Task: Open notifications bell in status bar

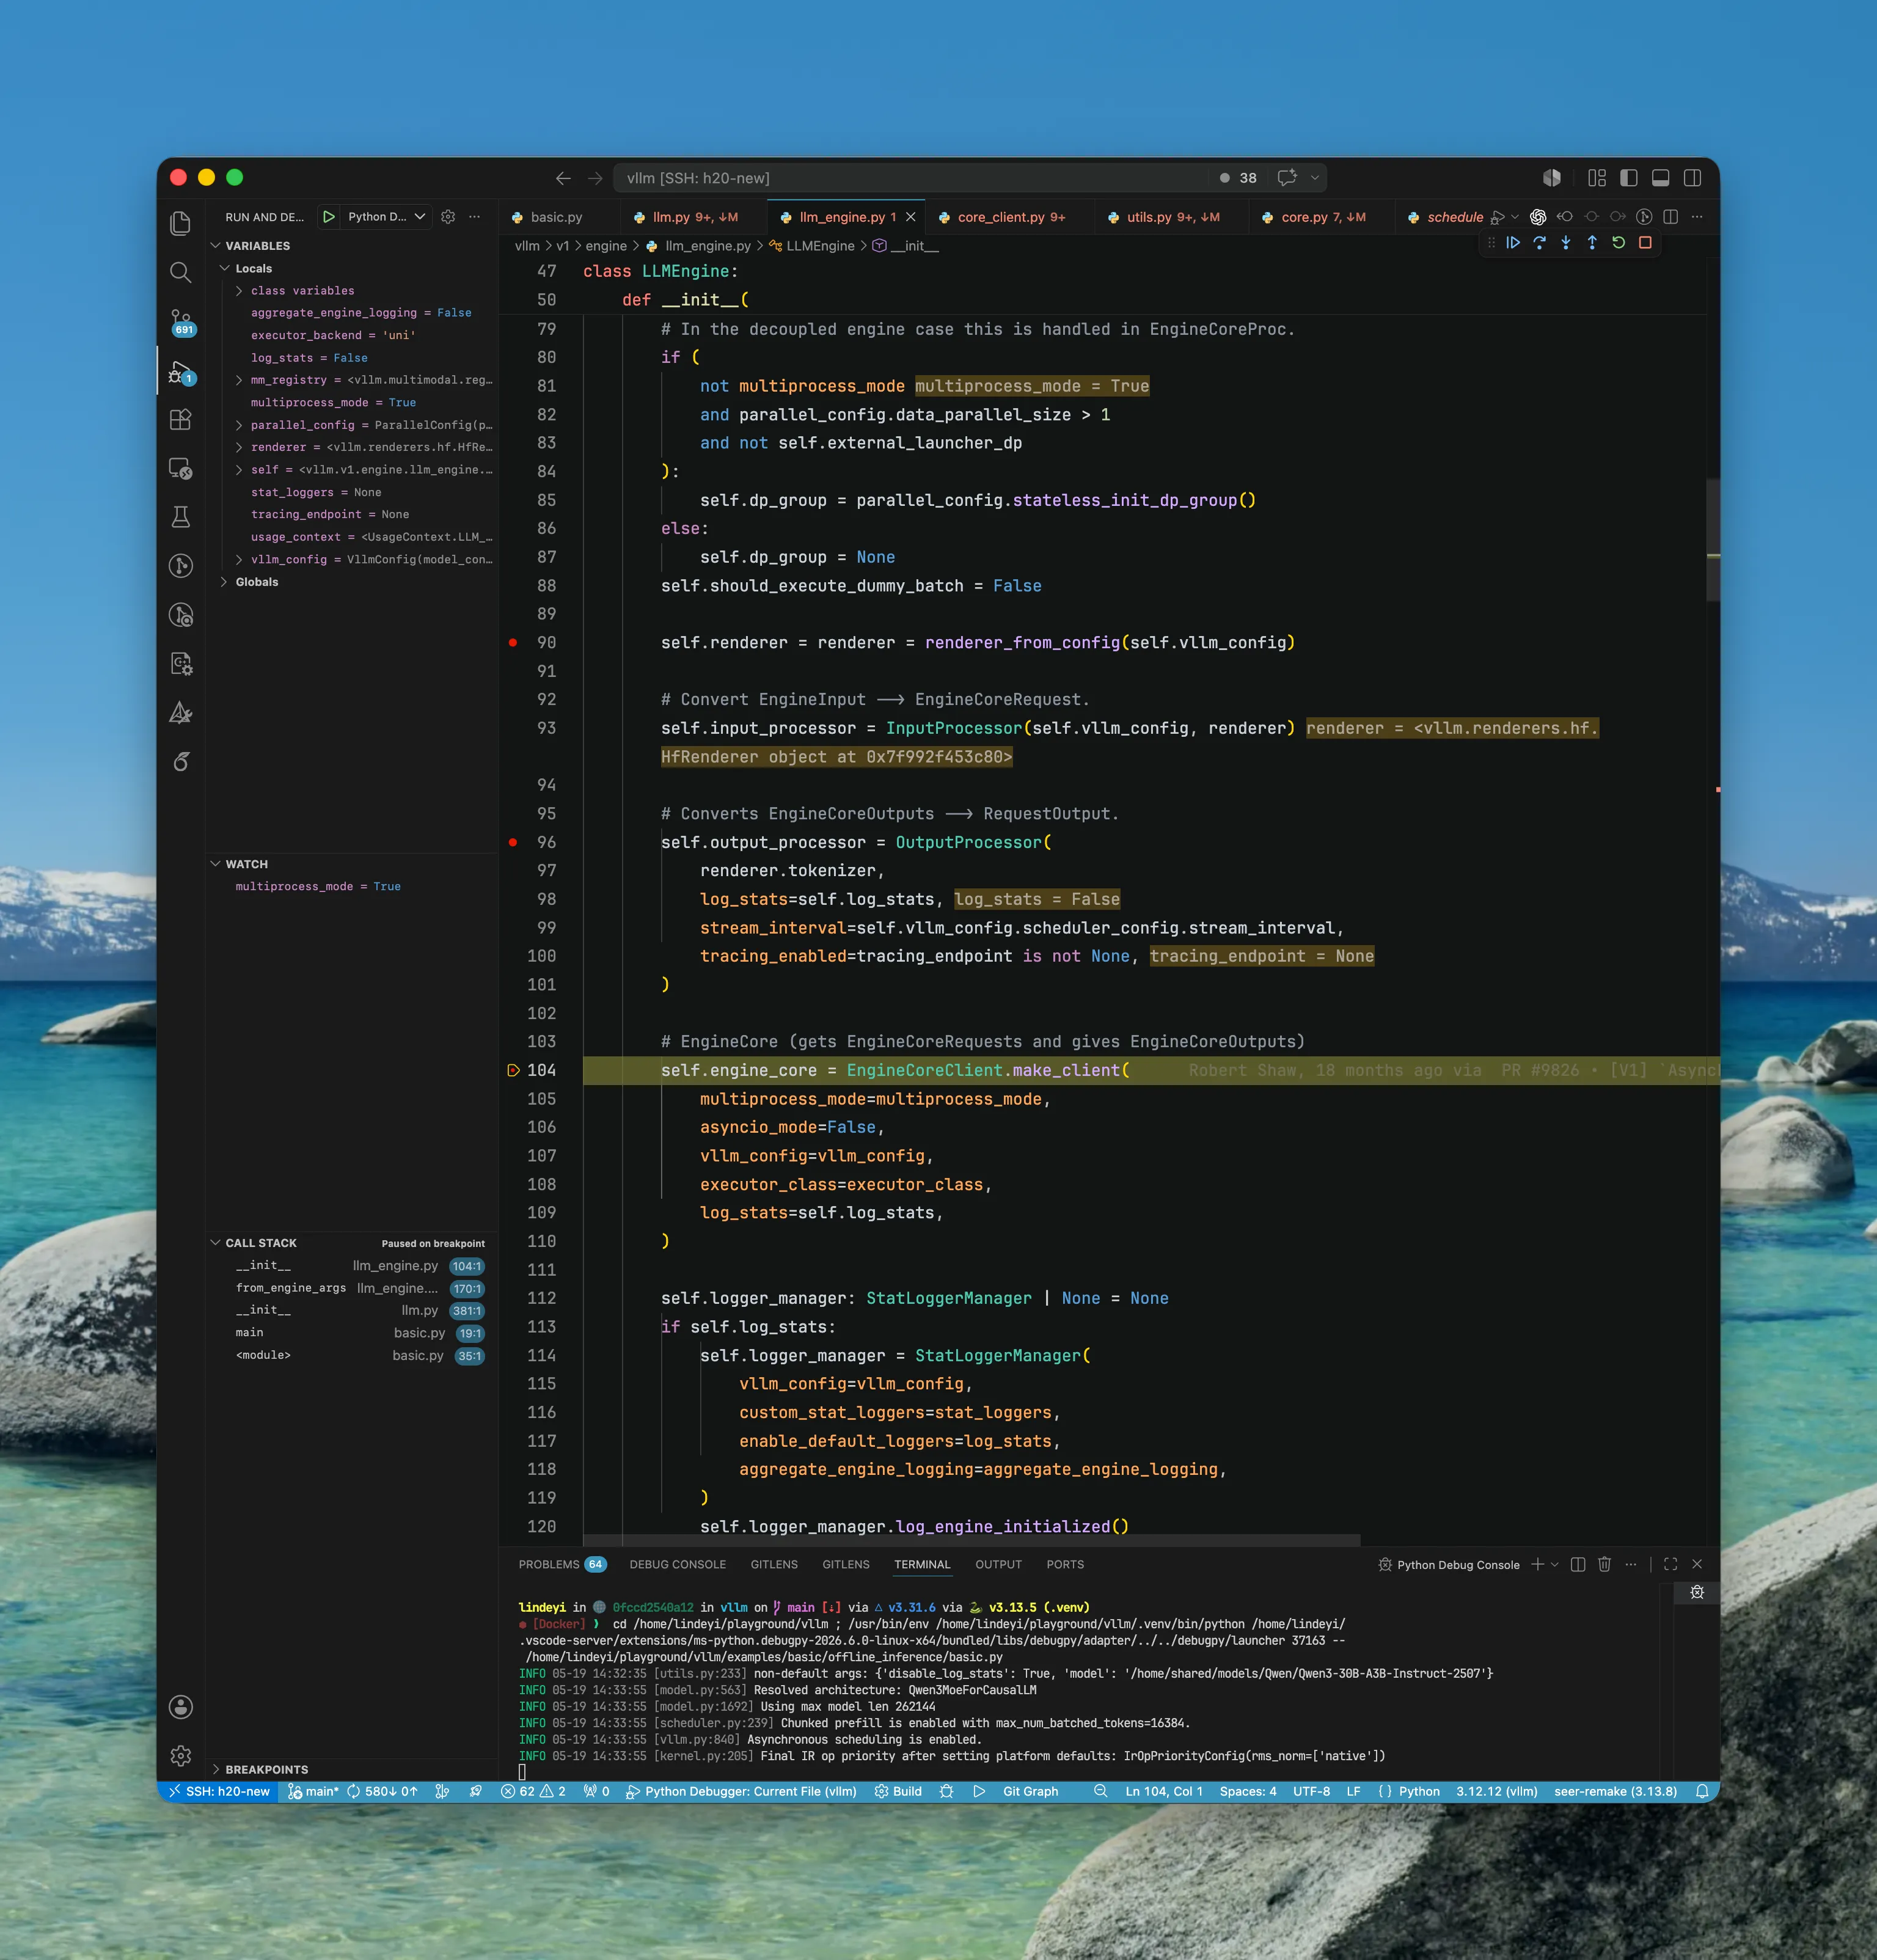Action: (1702, 1791)
